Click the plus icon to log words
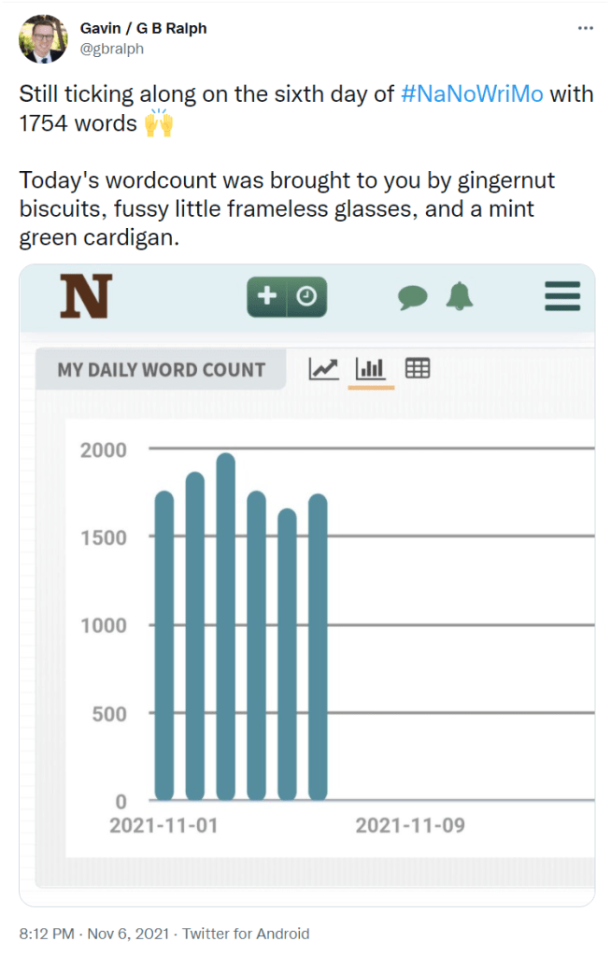The height and width of the screenshot is (956, 611). pos(266,295)
